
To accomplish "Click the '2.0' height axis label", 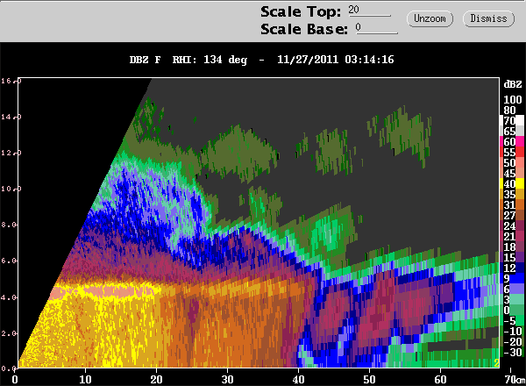I will click(x=9, y=333).
